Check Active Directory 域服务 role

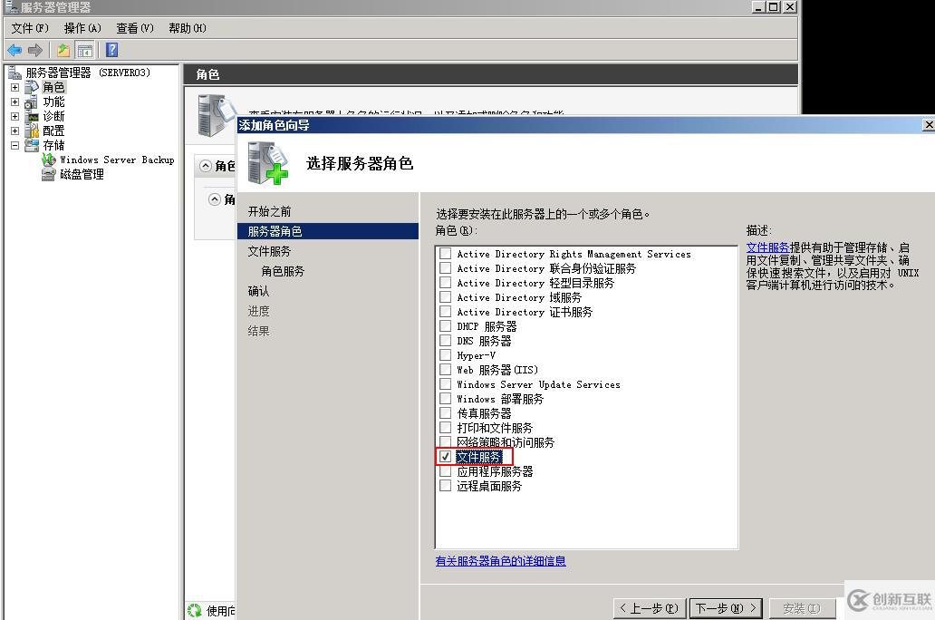pyautogui.click(x=446, y=296)
